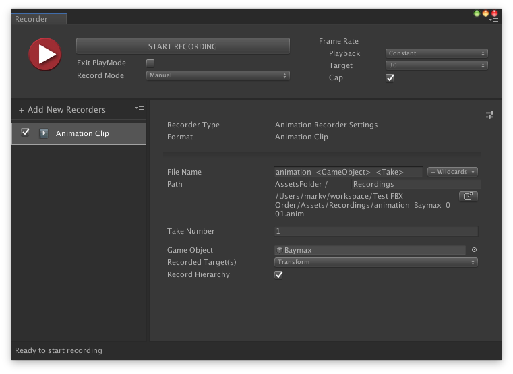Screen dimensions: 513x374
Task: Expand the Target frame rate dropdown
Action: click(436, 65)
